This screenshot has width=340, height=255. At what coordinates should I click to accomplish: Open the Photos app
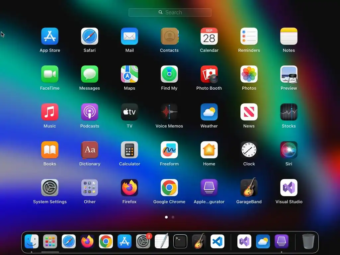click(249, 74)
